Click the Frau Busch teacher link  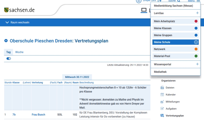point(38,115)
